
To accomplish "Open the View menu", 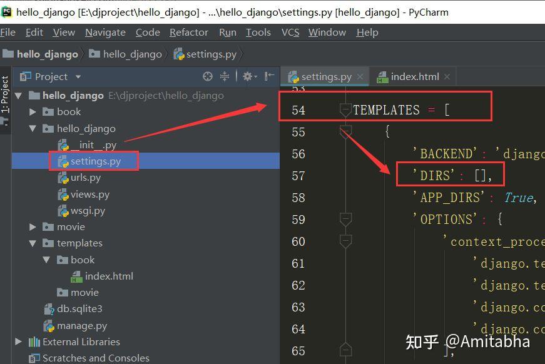I will [64, 33].
